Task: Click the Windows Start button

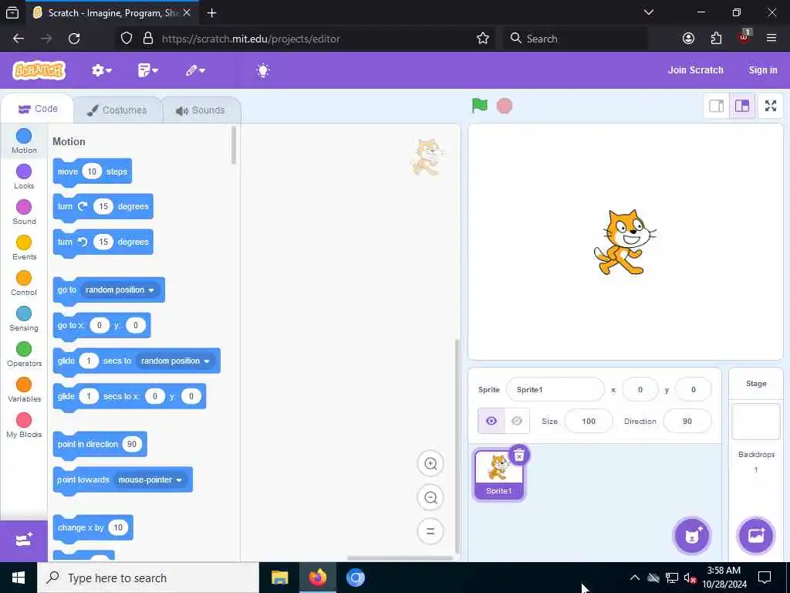Action: 19,578
